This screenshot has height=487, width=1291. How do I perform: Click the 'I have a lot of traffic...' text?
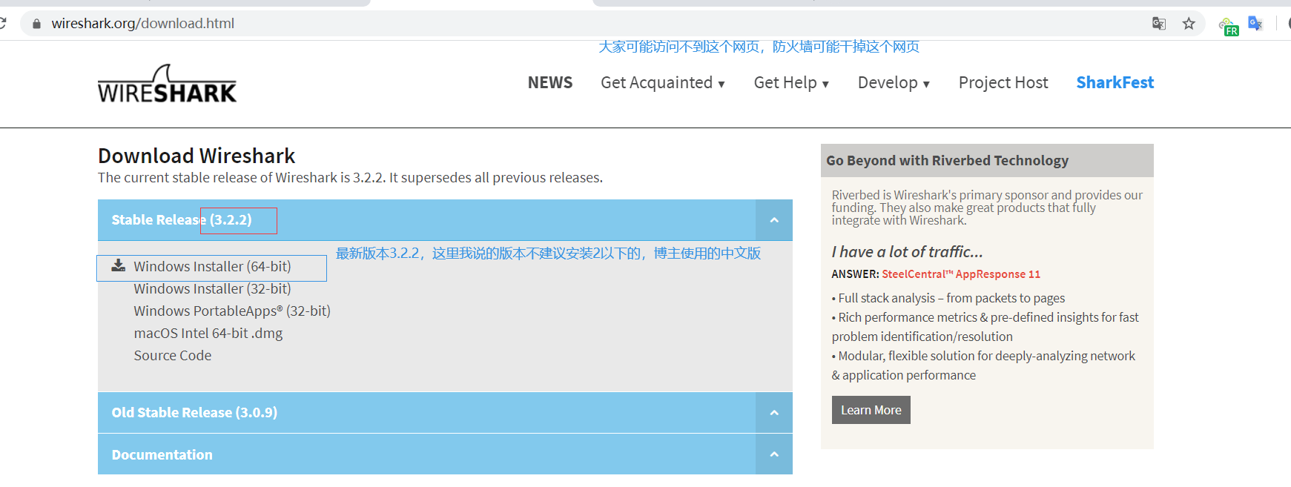click(908, 252)
